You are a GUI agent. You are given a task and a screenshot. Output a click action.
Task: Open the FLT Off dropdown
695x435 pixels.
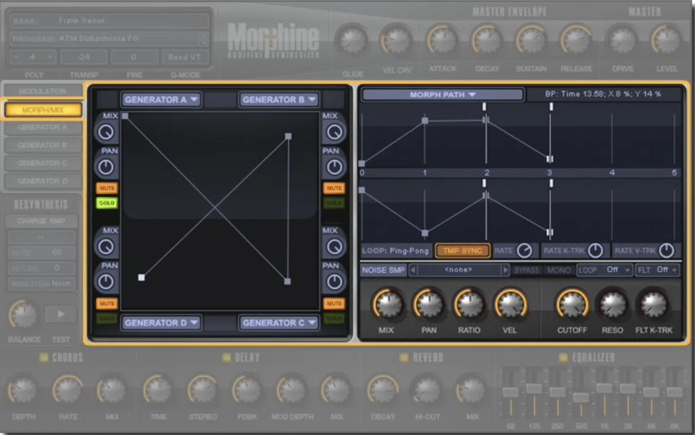pyautogui.click(x=657, y=270)
